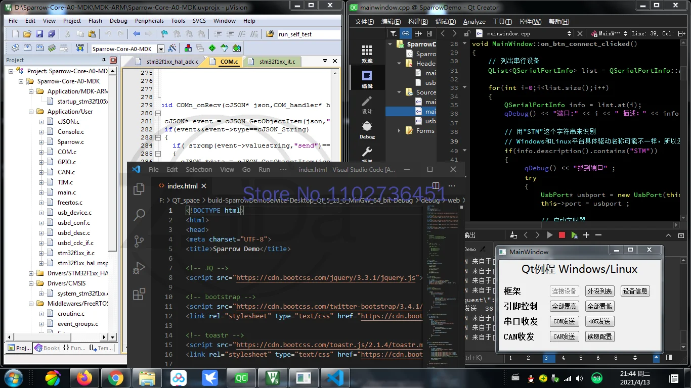Click the LOAD download icon in µVision toolbar
Image resolution: width=691 pixels, height=388 pixels.
tap(79, 48)
